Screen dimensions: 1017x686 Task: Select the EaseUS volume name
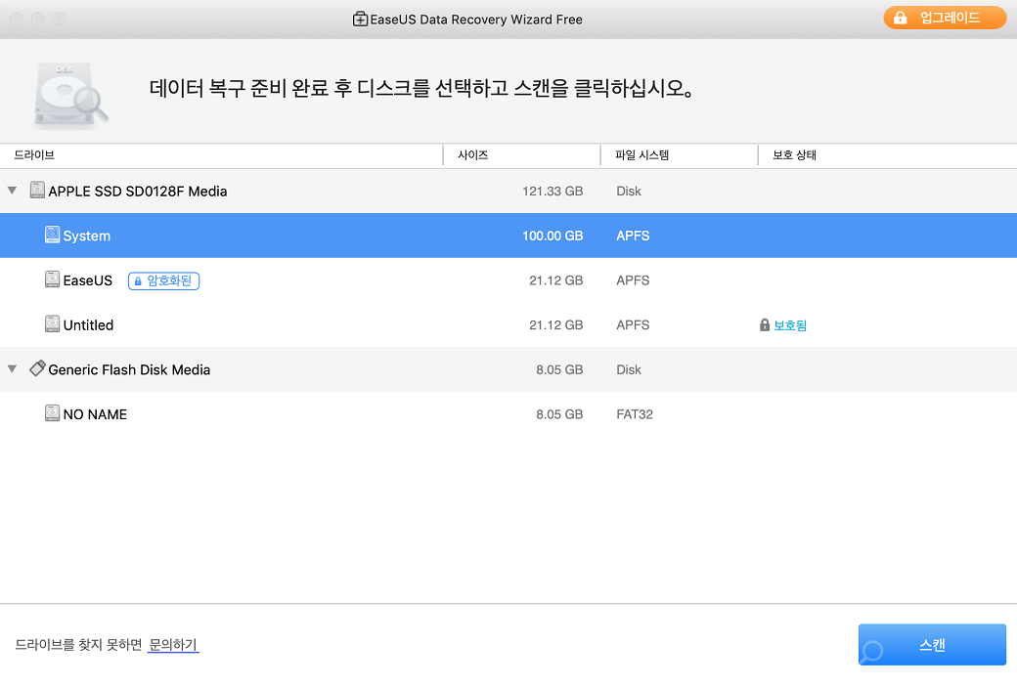click(x=88, y=280)
